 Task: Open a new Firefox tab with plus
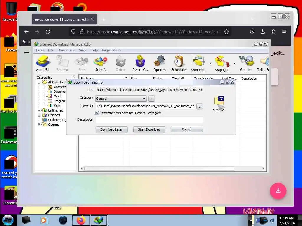pyautogui.click(x=104, y=19)
